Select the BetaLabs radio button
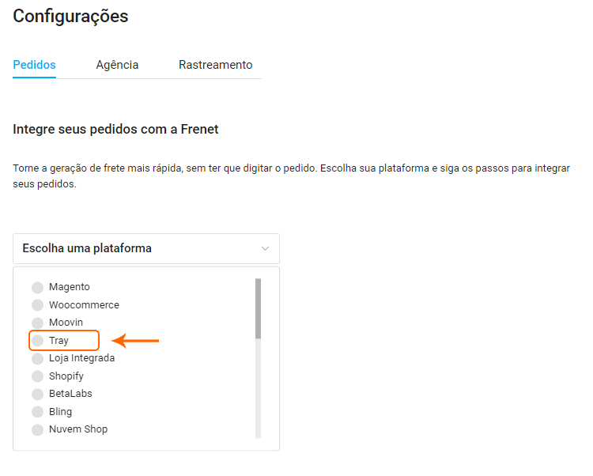Screen dimensions: 593x476 [37, 394]
